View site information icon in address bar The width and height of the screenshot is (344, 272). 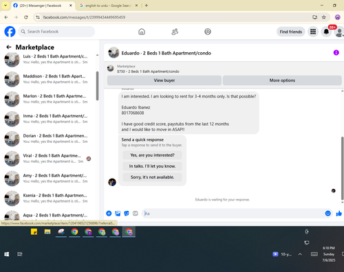[x=38, y=17]
